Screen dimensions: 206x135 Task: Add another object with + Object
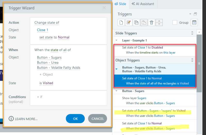pyautogui.click(x=46, y=74)
